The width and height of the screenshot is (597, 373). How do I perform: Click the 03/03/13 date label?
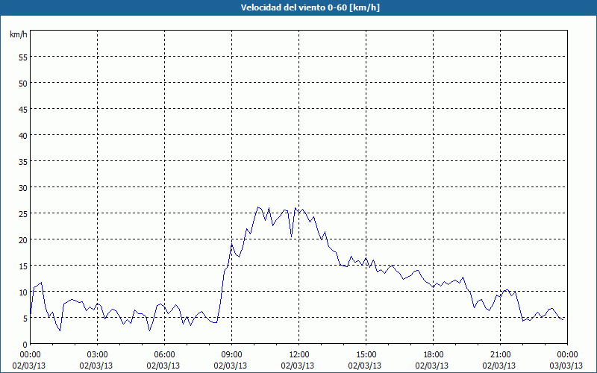pyautogui.click(x=566, y=366)
